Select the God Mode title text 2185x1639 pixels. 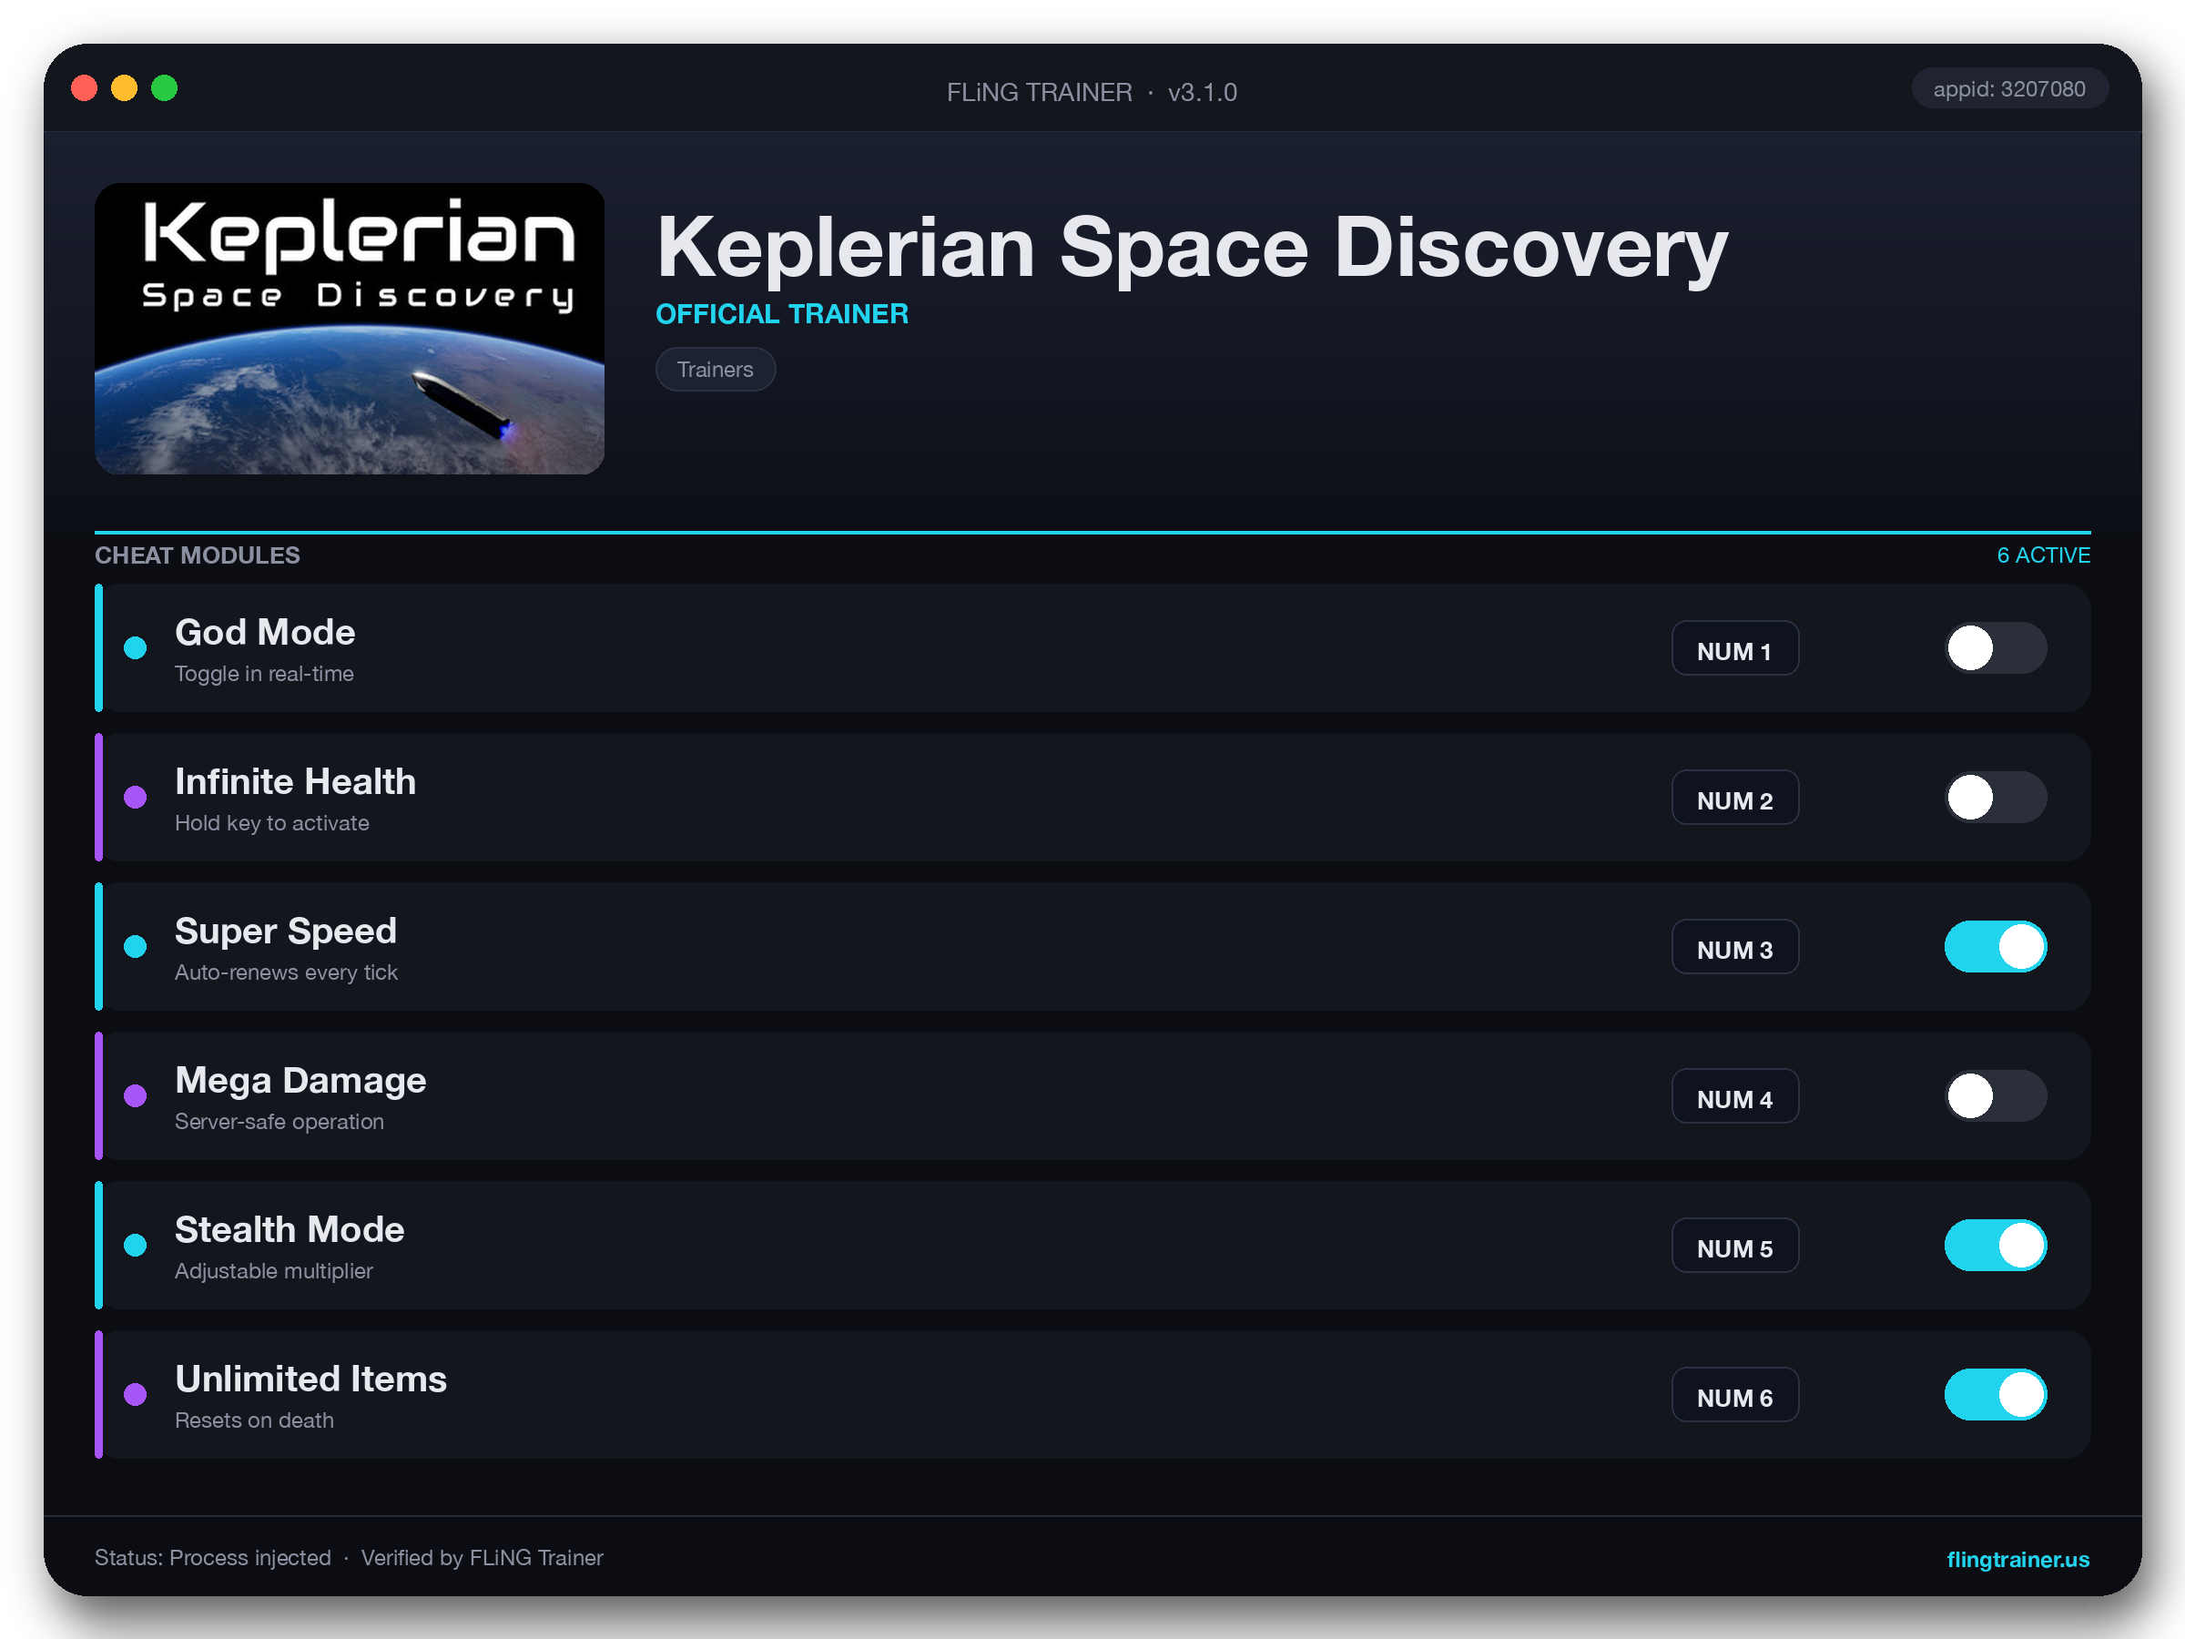pyautogui.click(x=265, y=632)
